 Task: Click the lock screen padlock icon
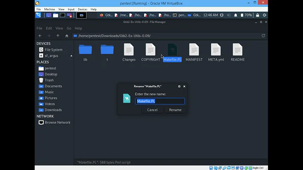[x=258, y=15]
